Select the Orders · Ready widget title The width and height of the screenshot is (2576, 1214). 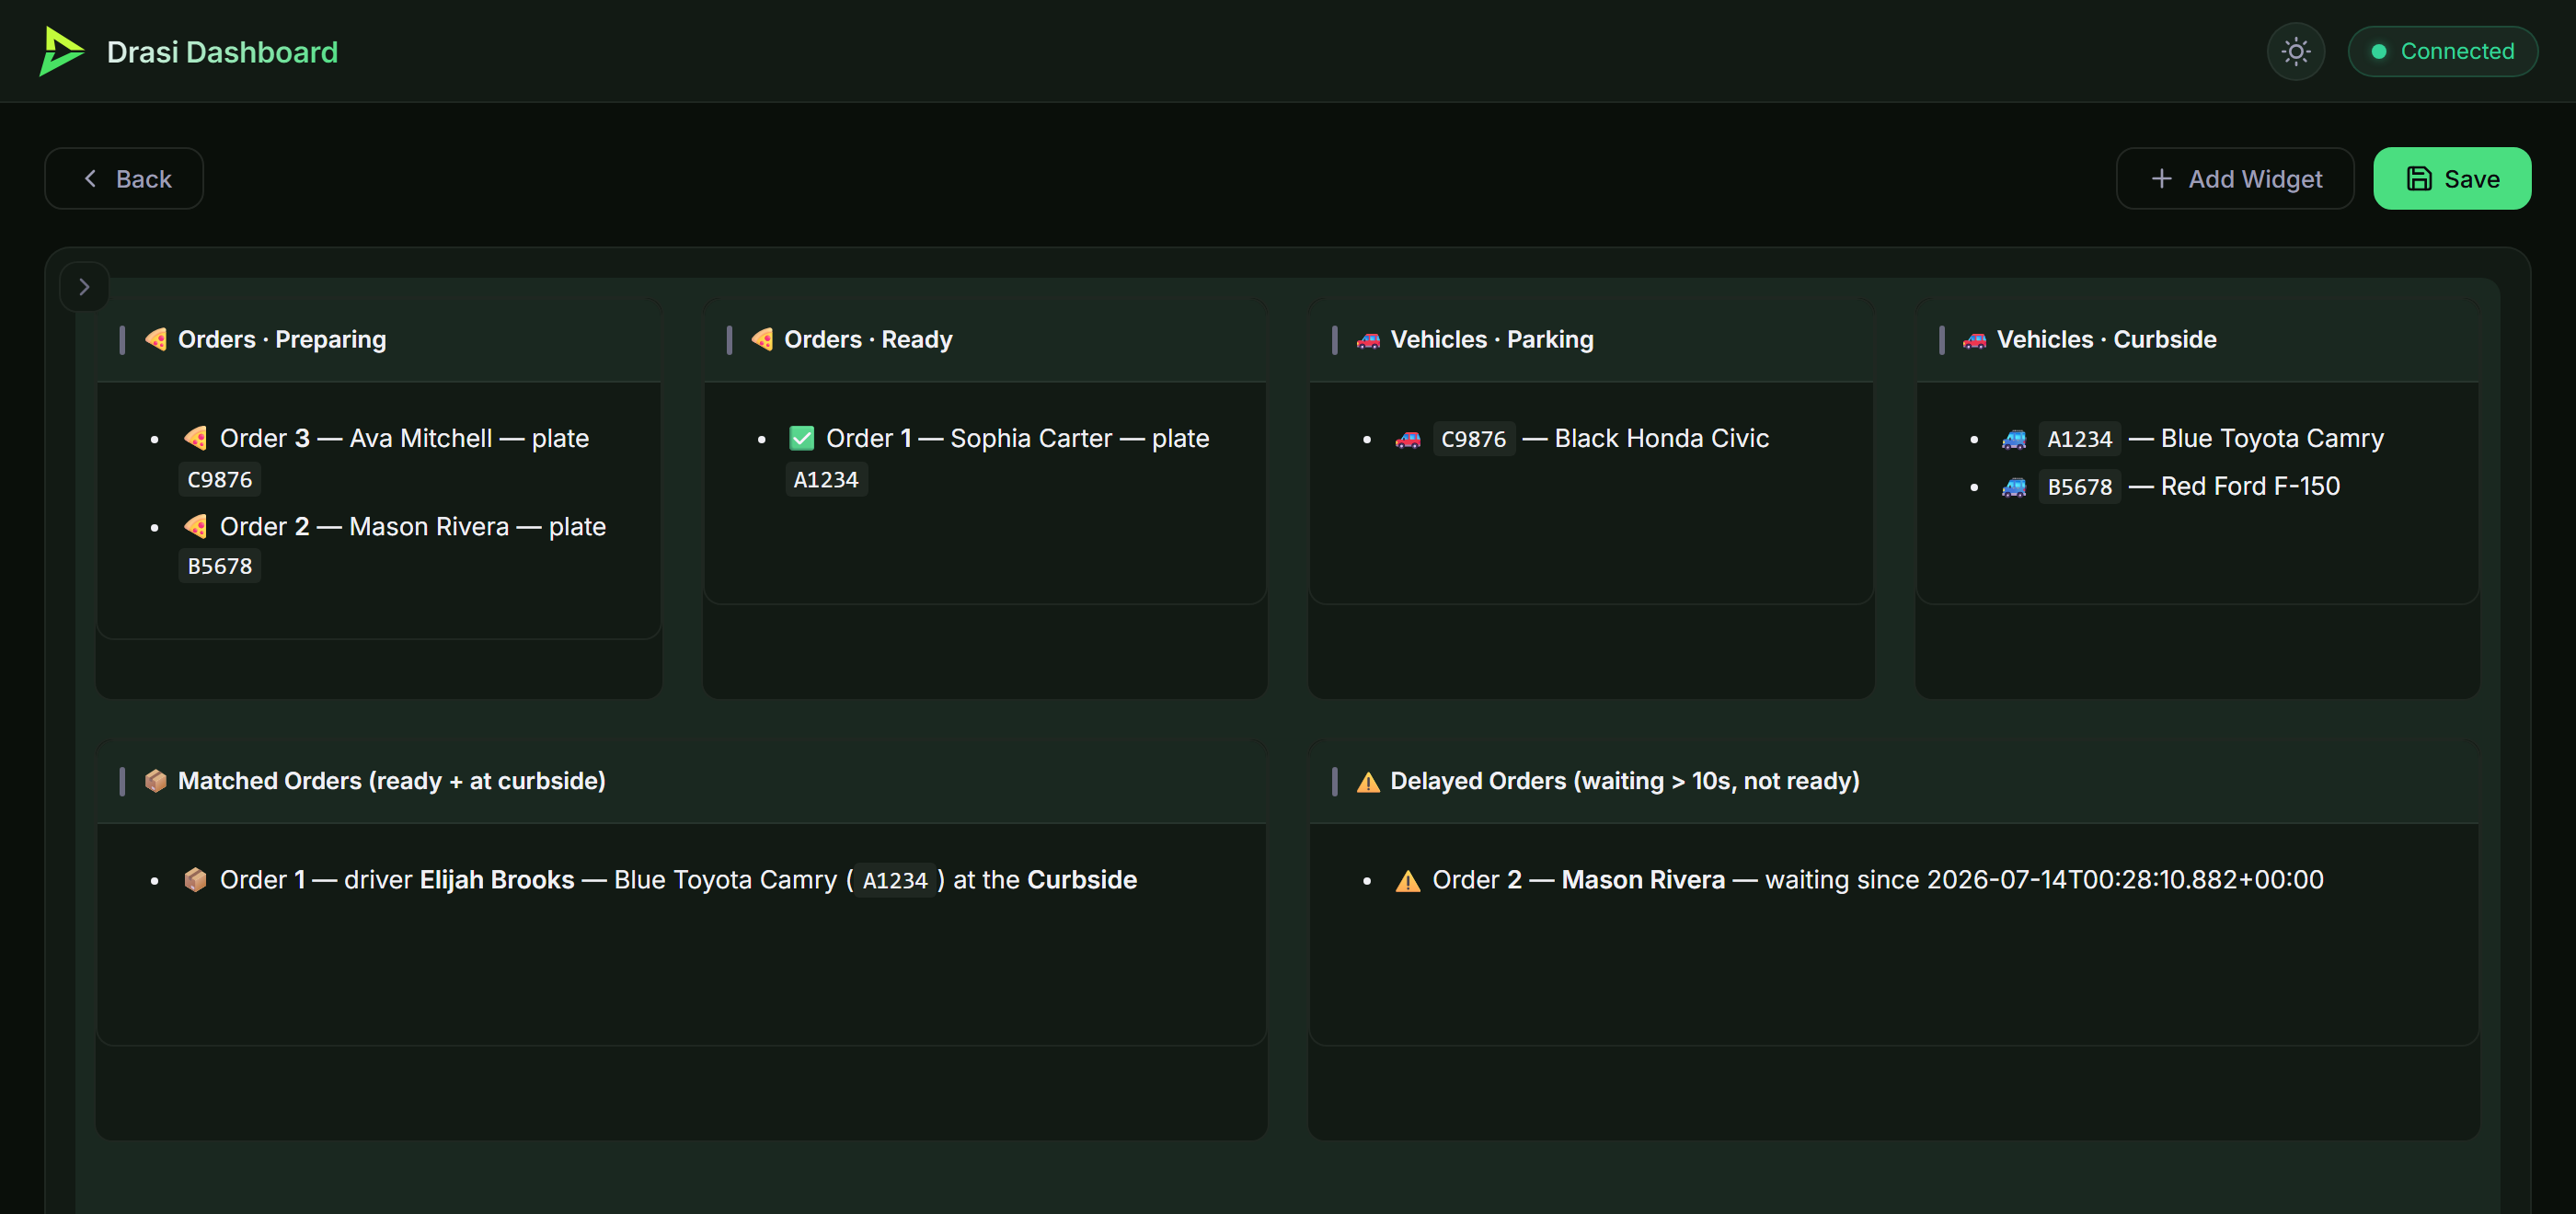point(868,339)
